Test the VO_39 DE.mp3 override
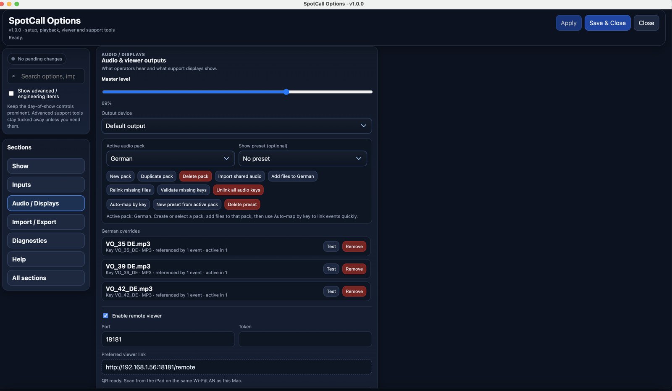The height and width of the screenshot is (391, 672). pos(331,269)
